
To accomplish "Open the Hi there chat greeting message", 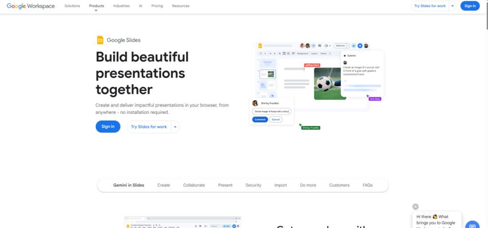I will 437,220.
